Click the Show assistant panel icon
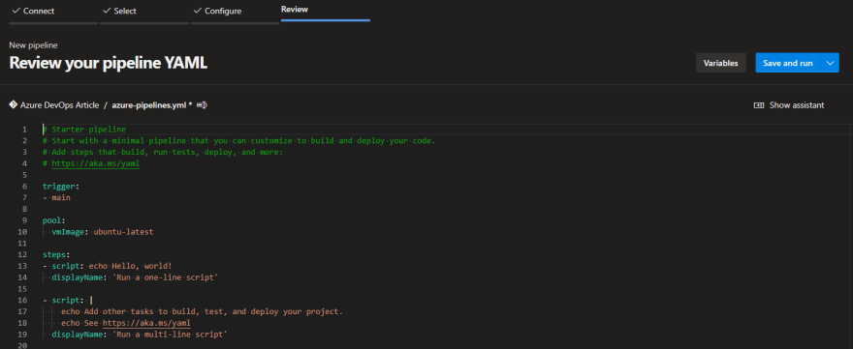Image resolution: width=853 pixels, height=349 pixels. [x=759, y=105]
